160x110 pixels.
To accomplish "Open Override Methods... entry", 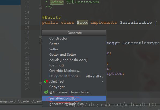I will pos(74,71).
